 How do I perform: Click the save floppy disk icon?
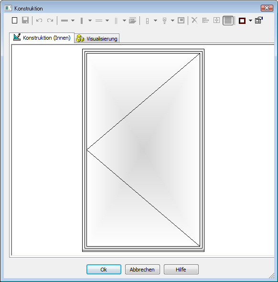[x=25, y=21]
